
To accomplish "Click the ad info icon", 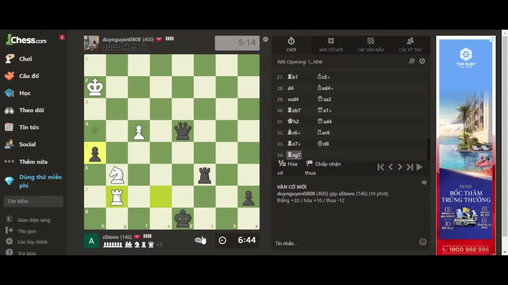I will point(493,39).
